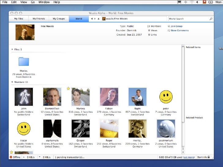Viewport: 223px width, 167px height.
Task: Open the Movies folder
Action: [x=24, y=61]
